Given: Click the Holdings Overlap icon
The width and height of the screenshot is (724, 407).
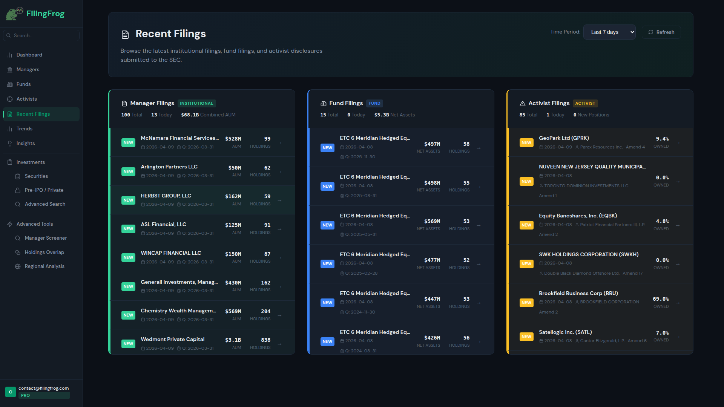Looking at the screenshot, I should (18, 252).
